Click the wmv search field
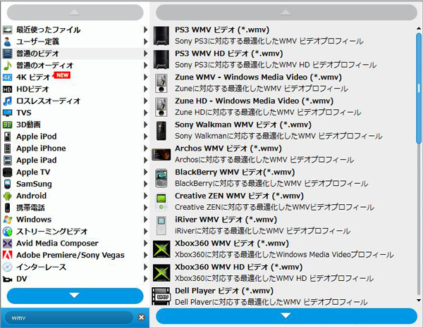The width and height of the screenshot is (423, 328). 69,317
